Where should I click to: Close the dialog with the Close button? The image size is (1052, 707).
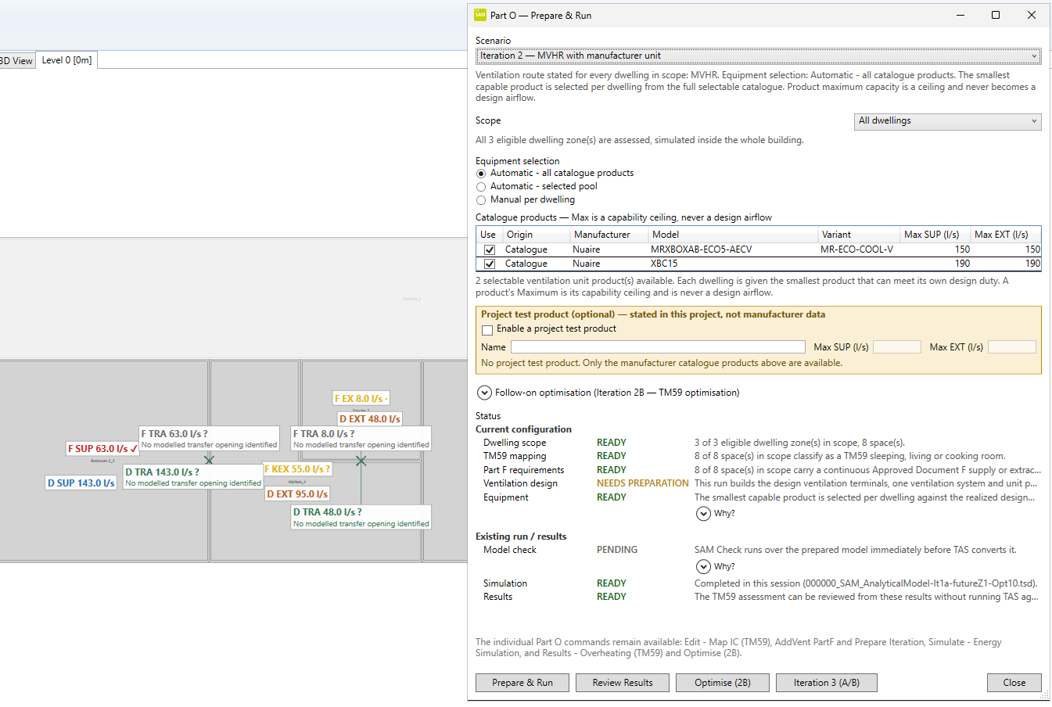[1014, 683]
